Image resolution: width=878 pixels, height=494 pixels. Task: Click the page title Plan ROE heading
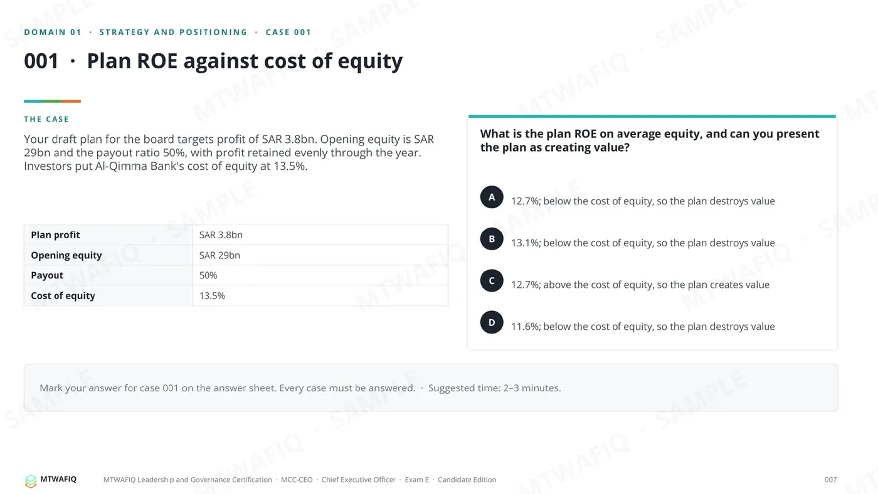coord(213,61)
